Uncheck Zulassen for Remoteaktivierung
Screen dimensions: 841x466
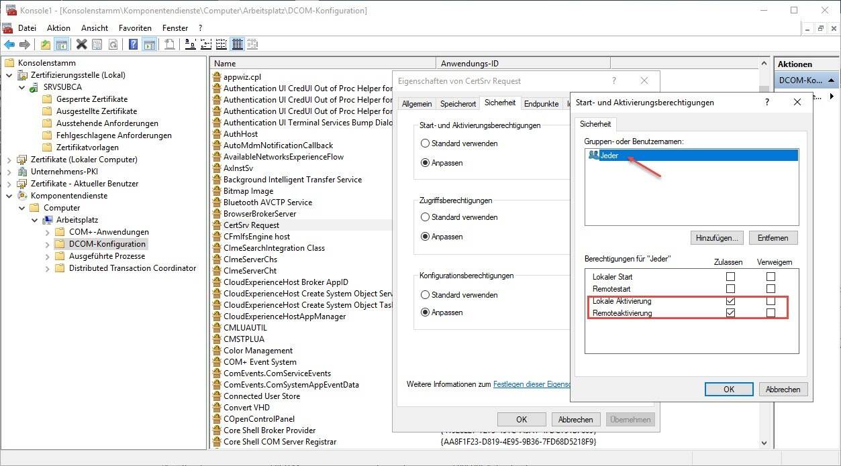(730, 313)
